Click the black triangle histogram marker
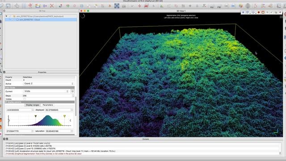The image size is (286, 161). pos(36,116)
